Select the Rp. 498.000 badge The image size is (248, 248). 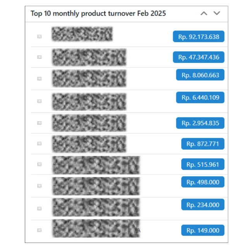(x=203, y=182)
